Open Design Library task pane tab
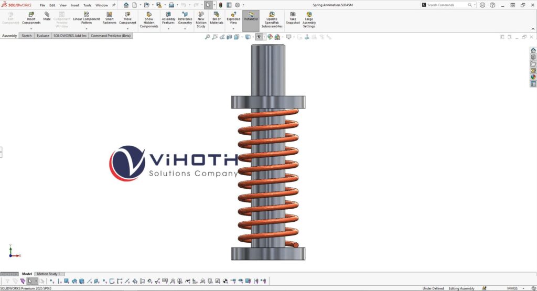Screen dimensions: 537x291 click(x=533, y=57)
